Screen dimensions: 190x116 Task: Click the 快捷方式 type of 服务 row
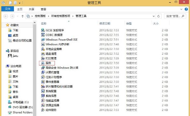pos(131,63)
